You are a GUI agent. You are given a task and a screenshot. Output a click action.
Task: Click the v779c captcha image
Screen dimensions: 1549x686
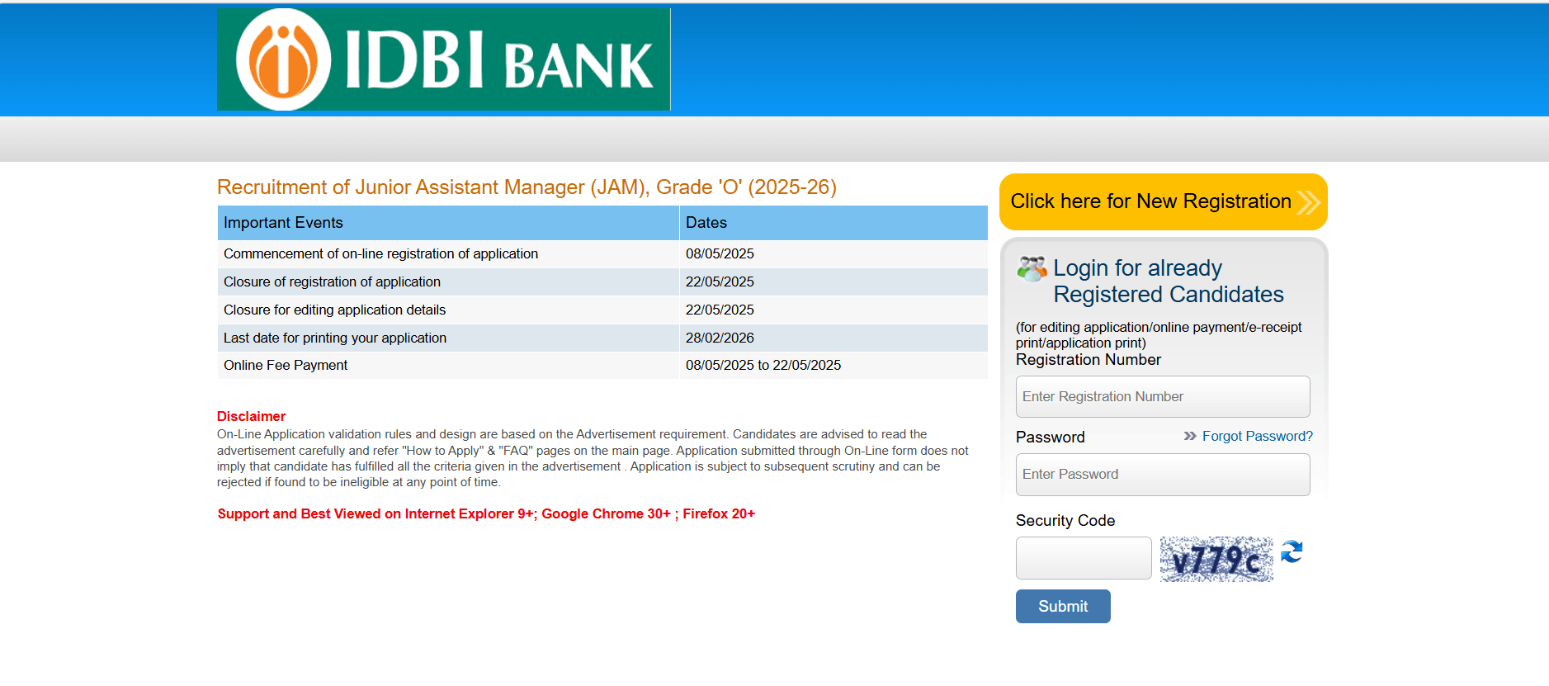click(x=1216, y=560)
